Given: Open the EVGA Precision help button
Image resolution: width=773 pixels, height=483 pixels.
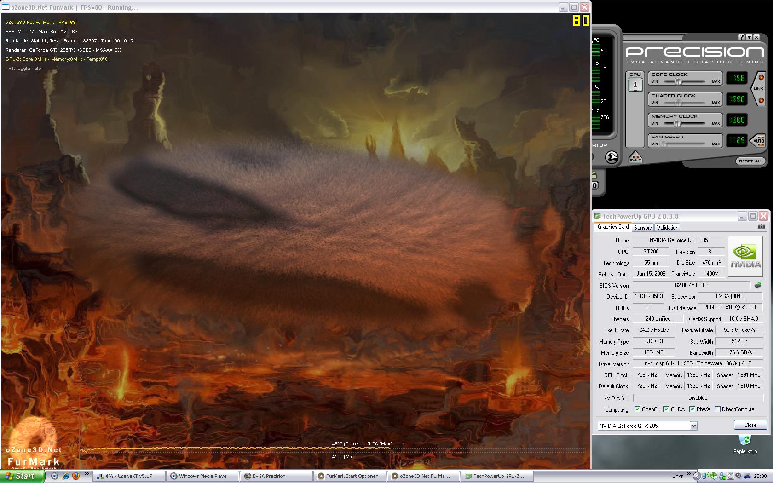Looking at the screenshot, I should 742,37.
